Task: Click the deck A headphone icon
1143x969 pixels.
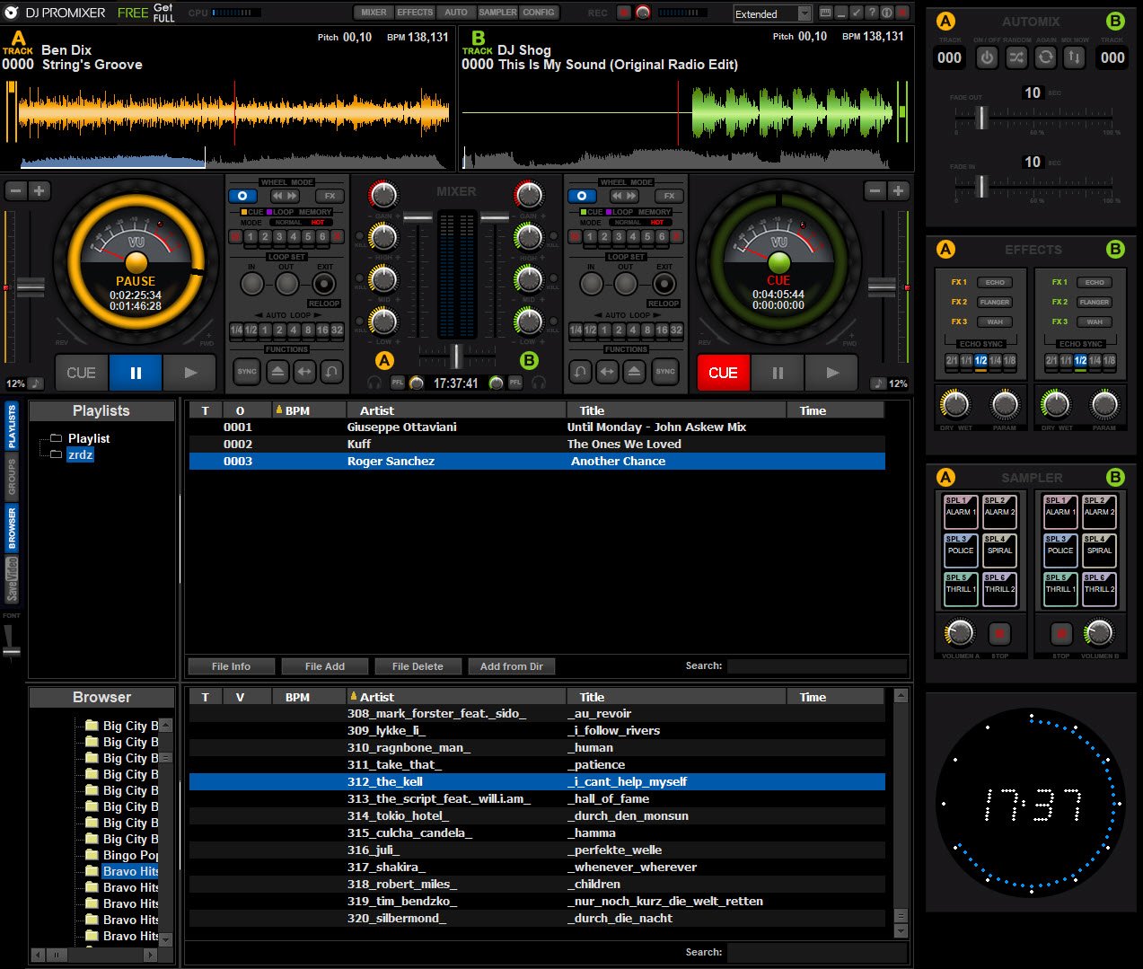Action: point(374,383)
